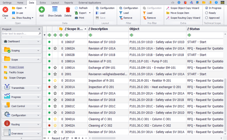The height and width of the screenshot is (140, 227).
Task: Open the Scope Object Copy Wizard
Action: [167, 8]
